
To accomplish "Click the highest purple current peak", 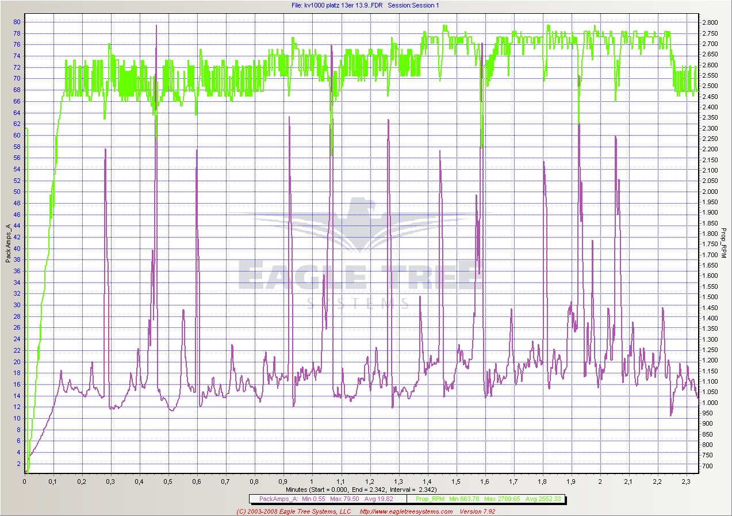I will point(156,26).
